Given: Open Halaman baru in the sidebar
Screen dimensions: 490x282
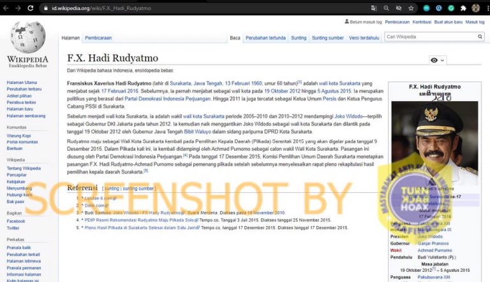Looking at the screenshot, I should 20,109.
